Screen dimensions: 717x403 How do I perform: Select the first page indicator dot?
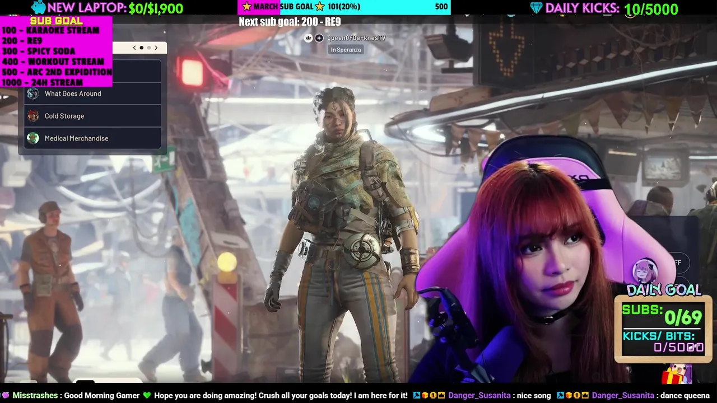(x=141, y=48)
